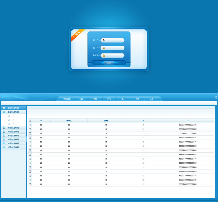This screenshot has width=218, height=202.
Task: Open the 我的面板 tab
Action: (67, 99)
